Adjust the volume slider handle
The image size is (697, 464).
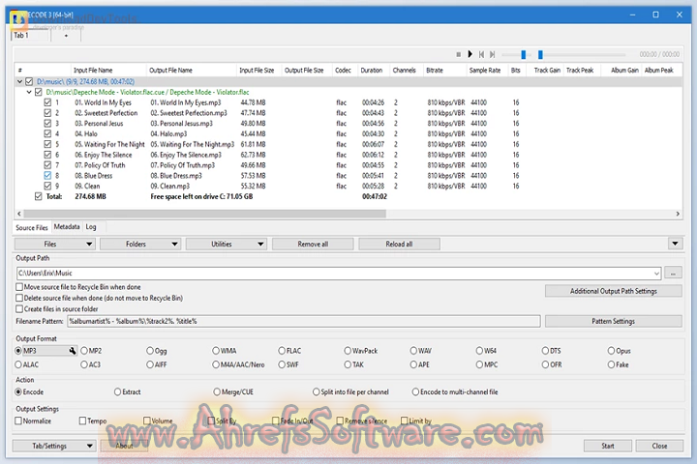523,54
